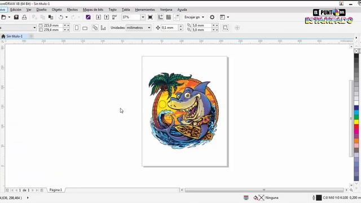
Task: Click the Welcome screen home icon tab
Action: [3, 36]
